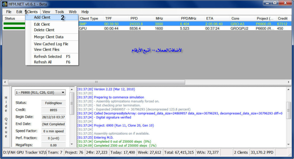Screen dimensions: 294x159
Task: Click status bar 33,170.2 PPD
Action: pos(262,152)
